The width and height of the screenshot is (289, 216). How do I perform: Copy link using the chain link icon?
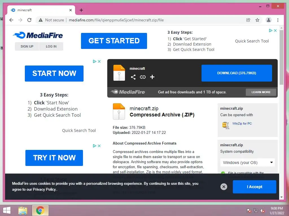[x=143, y=77]
